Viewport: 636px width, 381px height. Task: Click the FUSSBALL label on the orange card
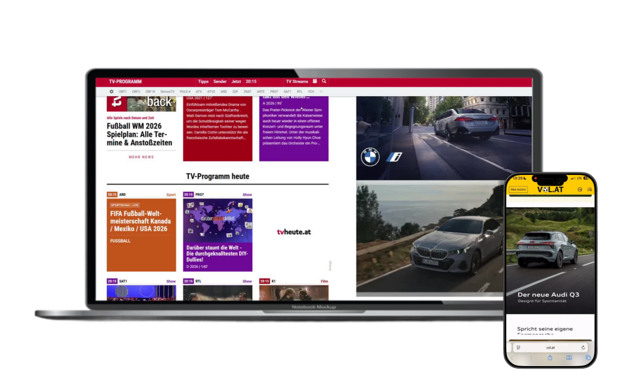pos(120,241)
